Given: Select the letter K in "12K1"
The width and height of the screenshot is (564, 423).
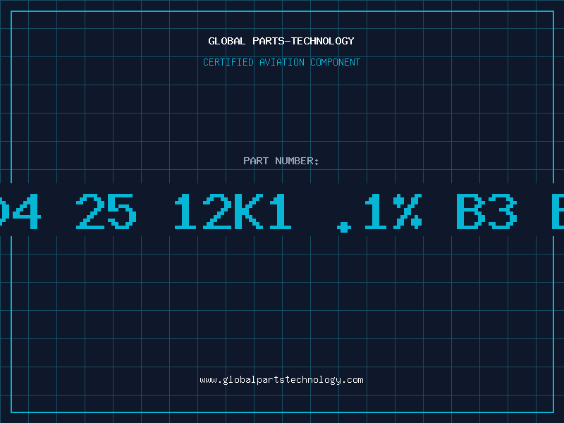Looking at the screenshot, I should (x=249, y=211).
